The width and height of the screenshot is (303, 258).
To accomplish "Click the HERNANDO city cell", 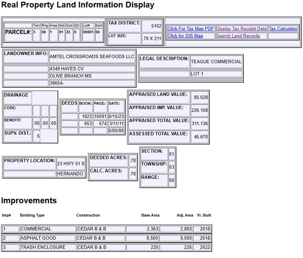I will 70,174.
